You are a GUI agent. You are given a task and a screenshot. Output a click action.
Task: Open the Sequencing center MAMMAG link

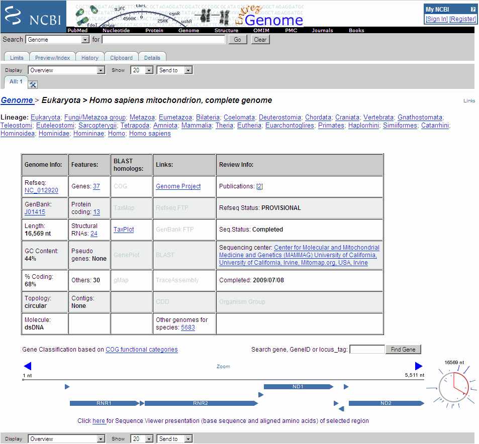pyautogui.click(x=299, y=255)
